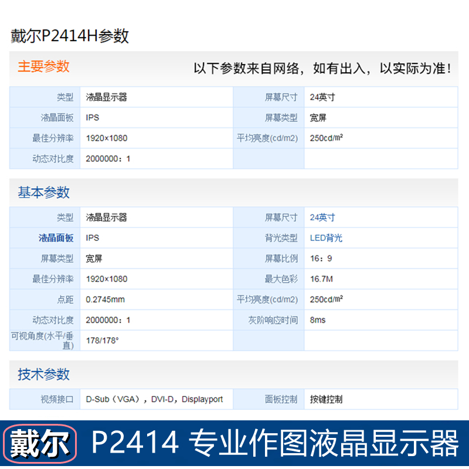Viewport: 469px width, 469px height.
Task: Select the D-Sub（VGA），DVI-D，Displayport value
Action: point(154,399)
